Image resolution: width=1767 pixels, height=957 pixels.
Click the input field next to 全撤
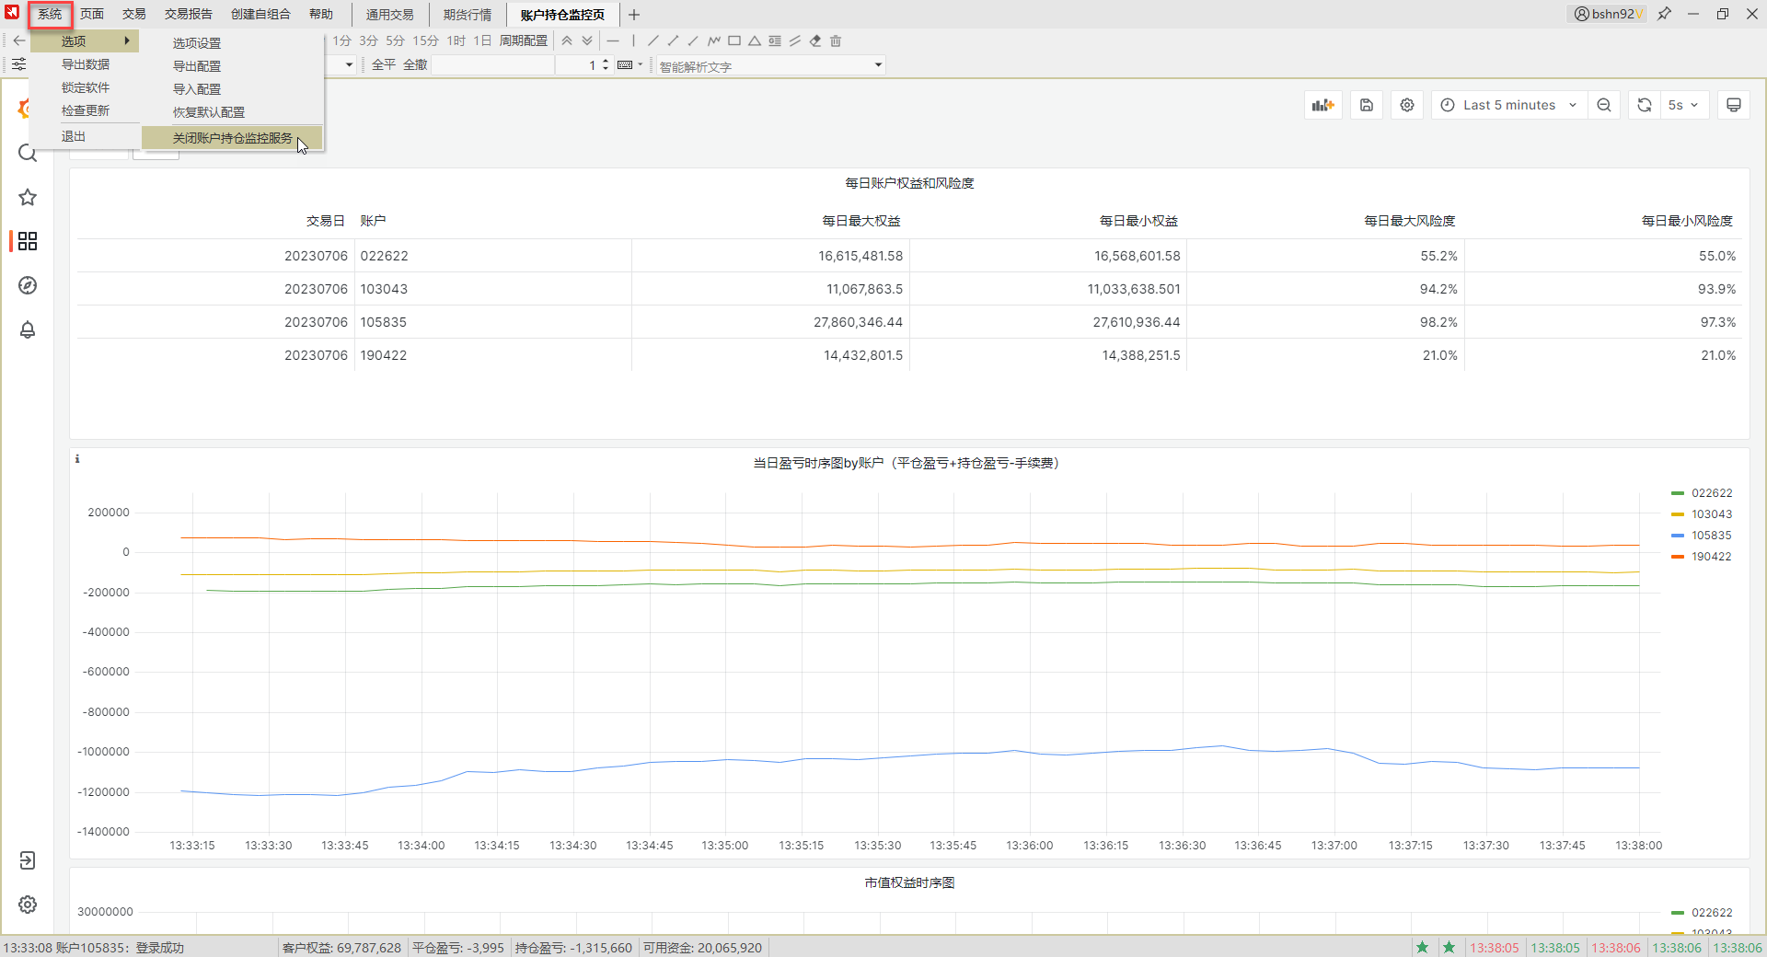click(x=493, y=64)
